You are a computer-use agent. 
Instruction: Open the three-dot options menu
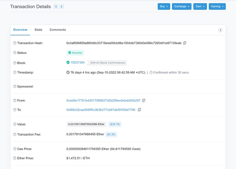pos(220,30)
